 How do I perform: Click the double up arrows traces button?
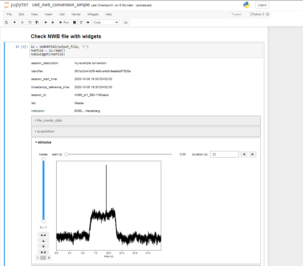tap(43, 235)
